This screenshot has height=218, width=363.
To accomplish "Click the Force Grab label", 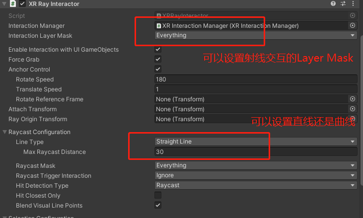I will click(24, 60).
